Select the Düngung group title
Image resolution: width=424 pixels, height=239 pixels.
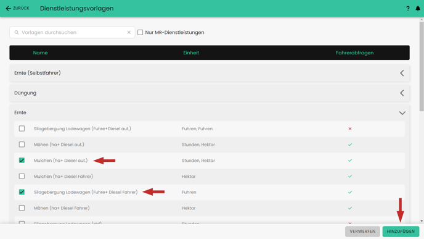(x=25, y=93)
